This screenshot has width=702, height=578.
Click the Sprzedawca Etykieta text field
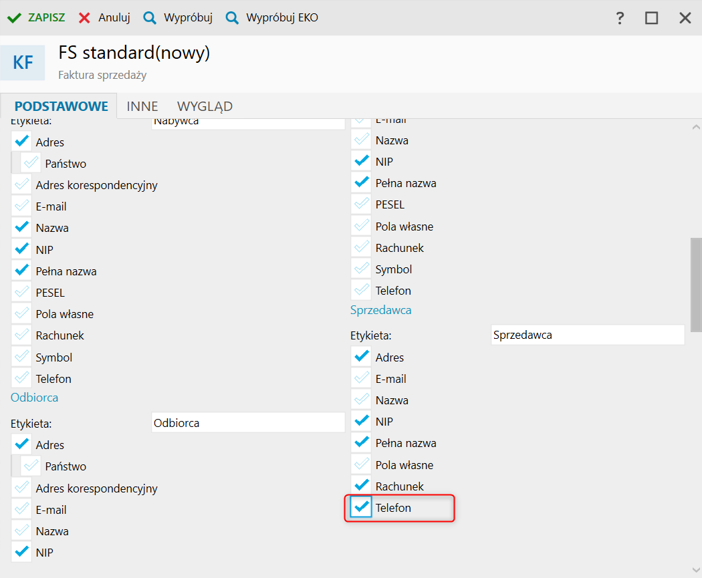point(587,335)
